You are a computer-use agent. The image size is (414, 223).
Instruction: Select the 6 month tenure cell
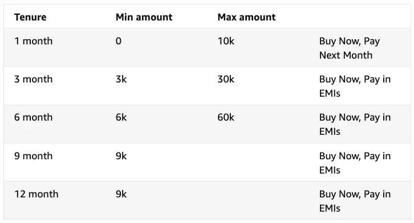33,117
